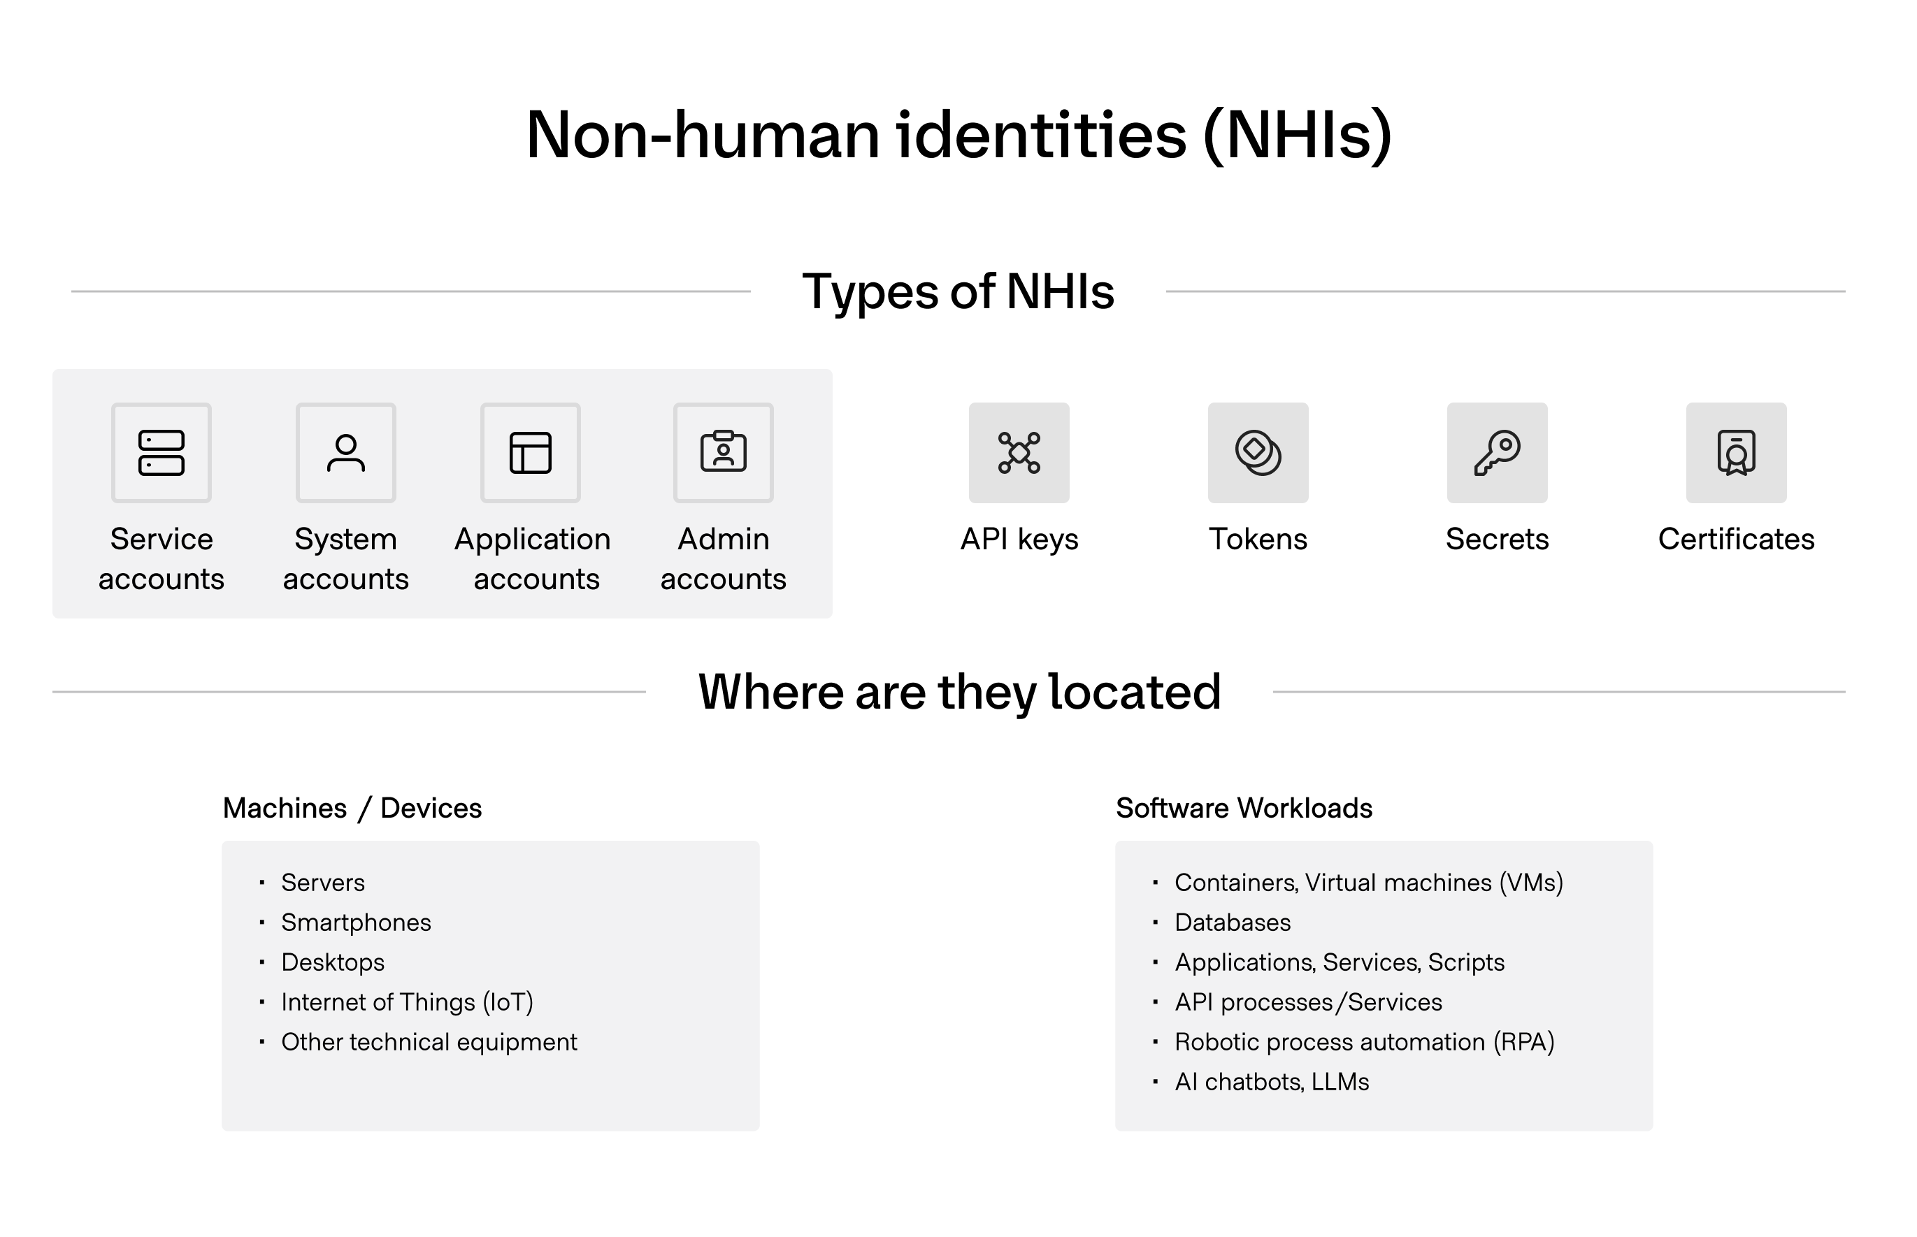Click the 'Containers, Virtual machines (VMs)' item
The width and height of the screenshot is (1917, 1237).
(x=1368, y=882)
